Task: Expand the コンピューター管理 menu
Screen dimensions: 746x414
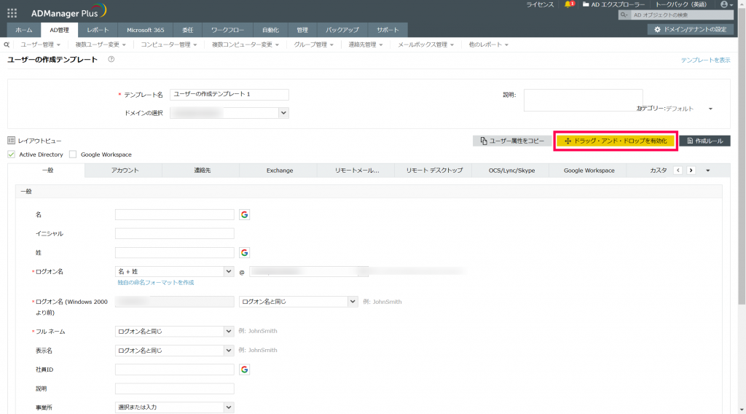Action: [169, 44]
